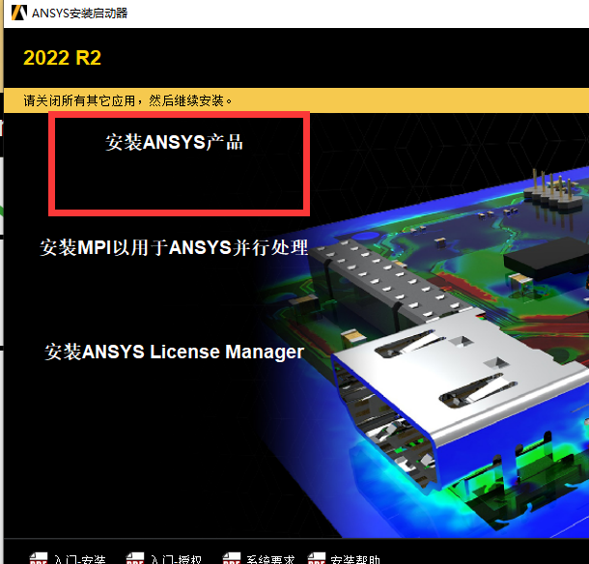Click the ANSYS logo in title bar
Viewport: 589px width, 564px height.
(19, 13)
